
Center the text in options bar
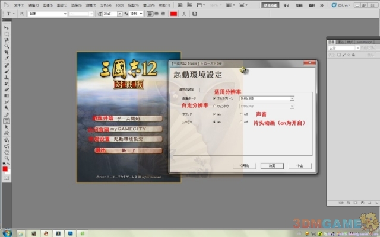coord(157,14)
